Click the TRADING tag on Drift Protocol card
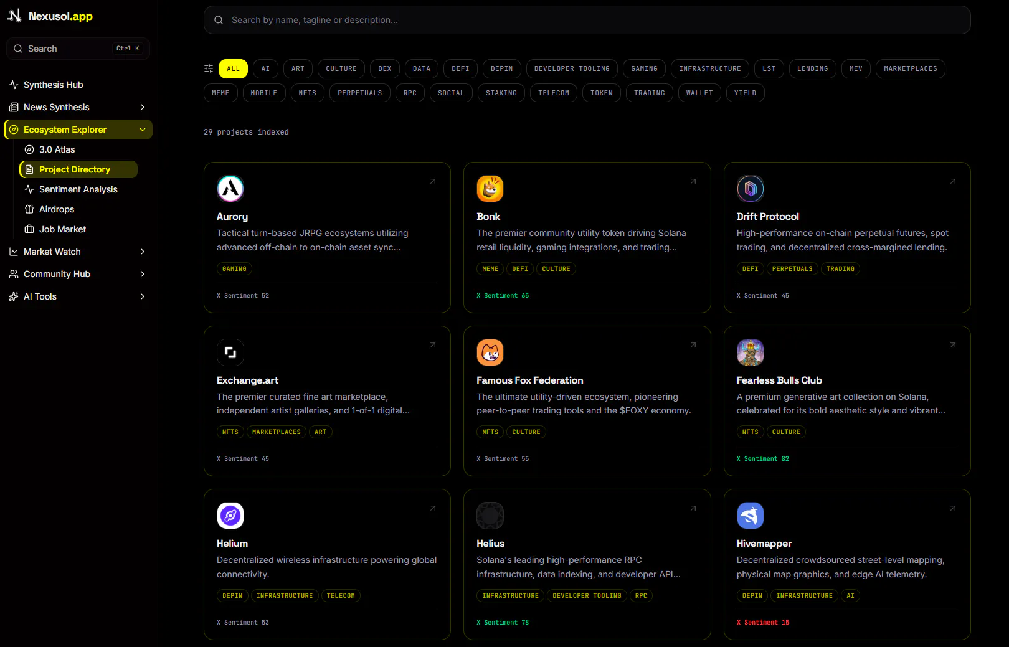This screenshot has height=647, width=1009. [840, 269]
